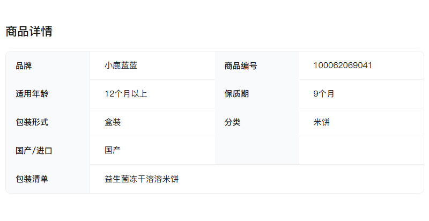This screenshot has width=429, height=221.
Task: Select the 保质期 label
Action: pos(236,94)
